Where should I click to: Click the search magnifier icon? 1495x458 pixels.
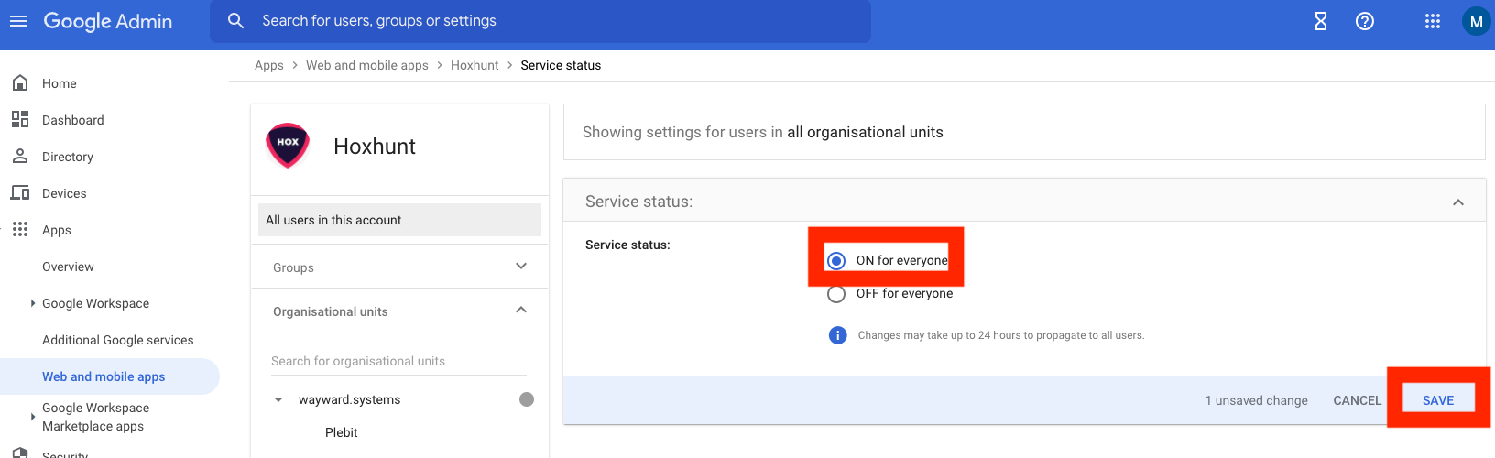(x=235, y=21)
